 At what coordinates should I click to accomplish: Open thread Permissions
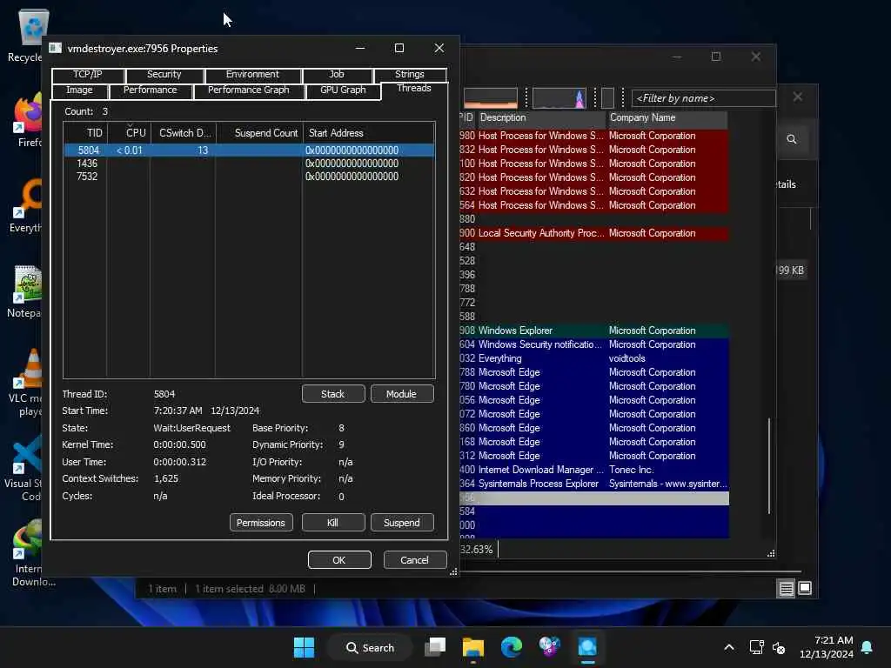[261, 523]
